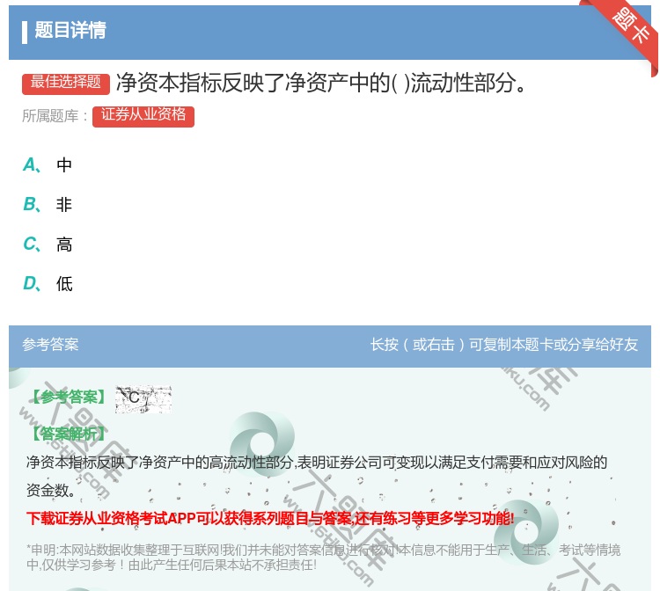This screenshot has height=591, width=660.
Task: Click the 题目详情 header title
Action: (x=70, y=30)
